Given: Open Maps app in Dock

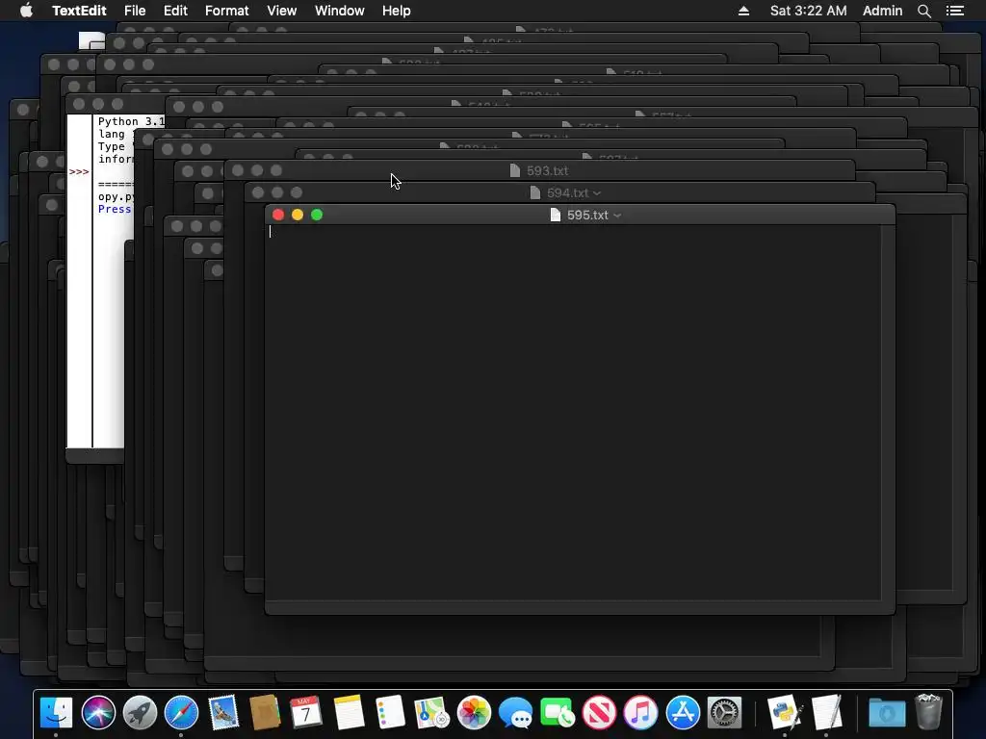Looking at the screenshot, I should click(x=432, y=713).
